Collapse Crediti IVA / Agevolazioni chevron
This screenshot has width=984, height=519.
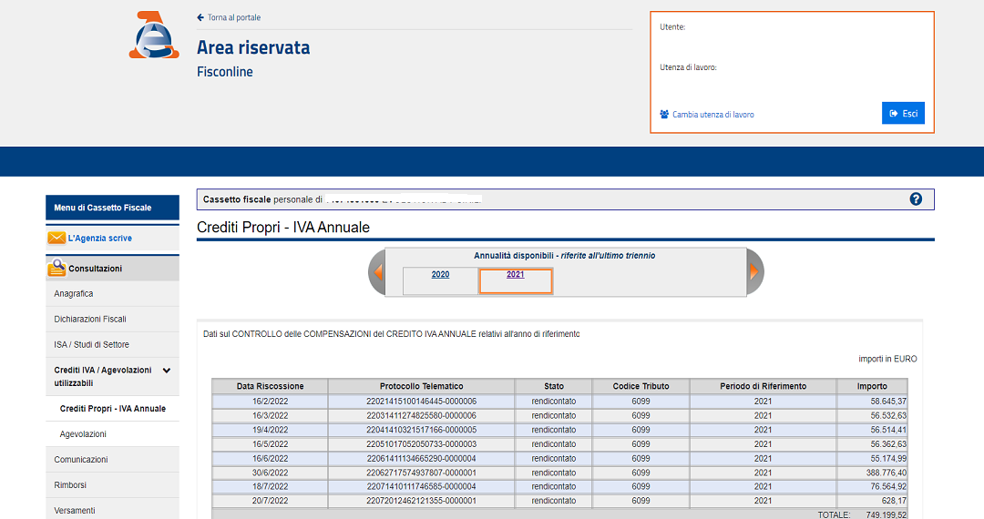[167, 371]
